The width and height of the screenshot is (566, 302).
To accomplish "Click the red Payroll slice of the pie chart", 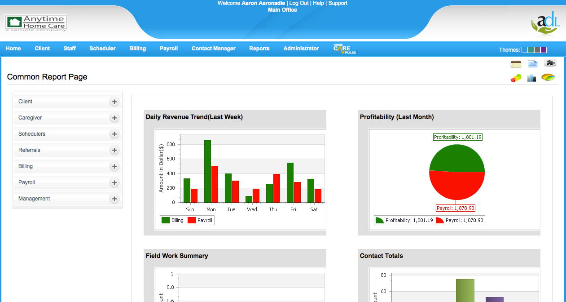I will 457,187.
